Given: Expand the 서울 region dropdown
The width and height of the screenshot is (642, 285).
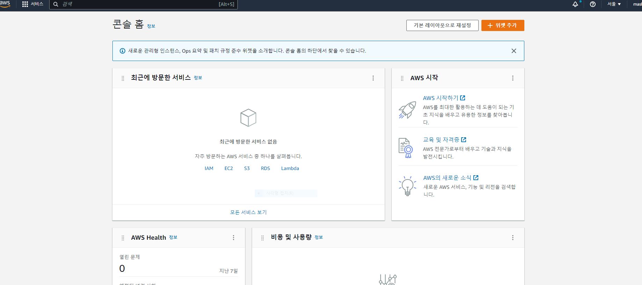Looking at the screenshot, I should [x=614, y=4].
